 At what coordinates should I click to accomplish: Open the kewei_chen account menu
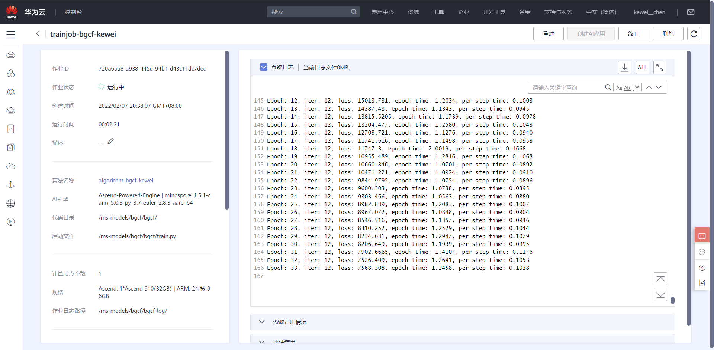(649, 12)
